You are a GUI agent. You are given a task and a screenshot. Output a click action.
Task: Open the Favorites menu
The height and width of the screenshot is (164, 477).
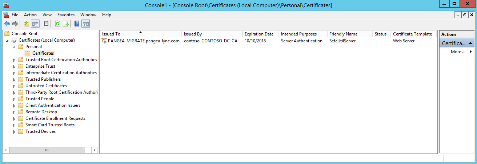[66, 15]
